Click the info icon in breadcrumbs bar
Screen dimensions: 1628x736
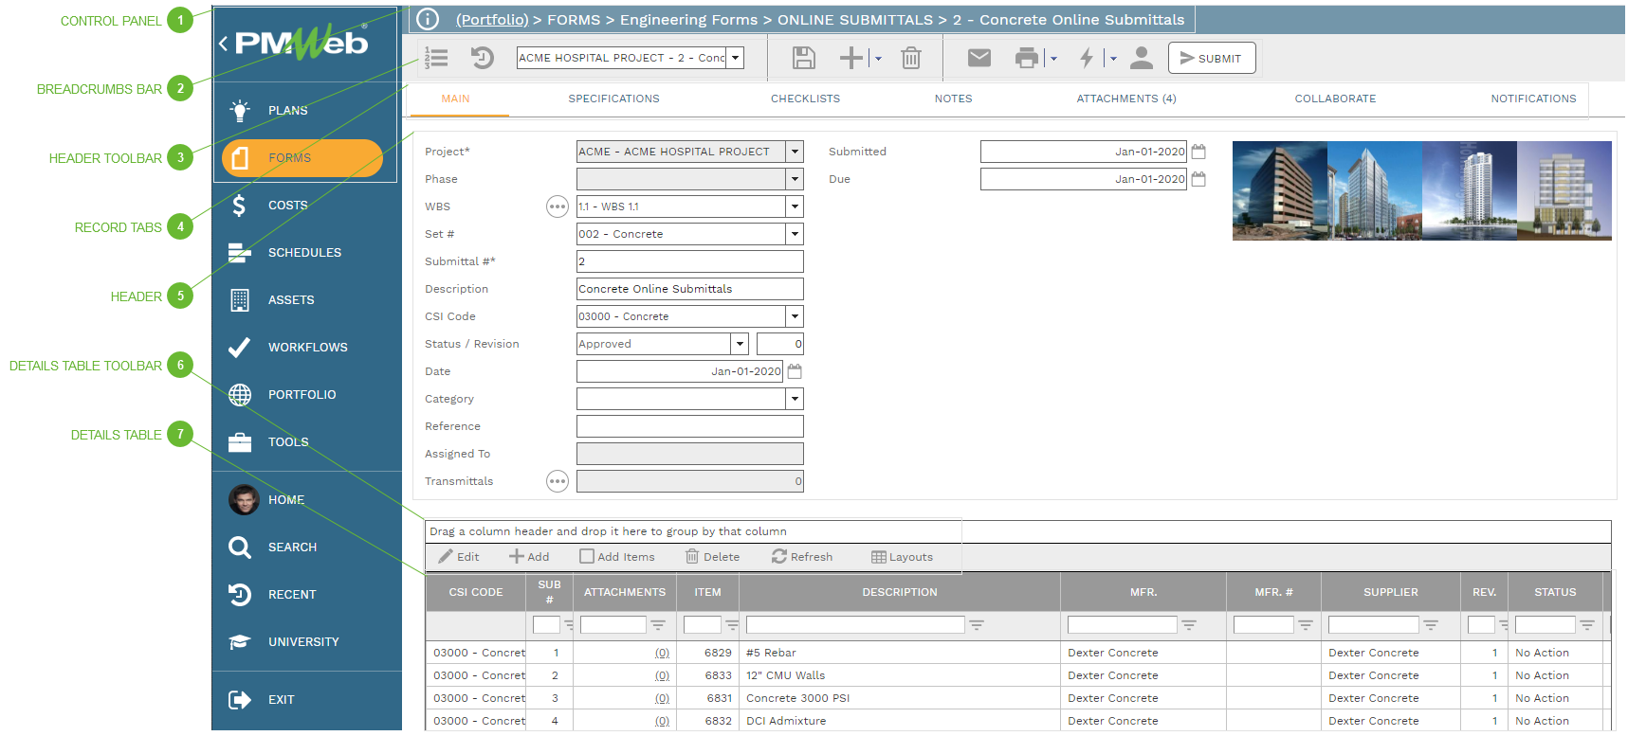428,19
